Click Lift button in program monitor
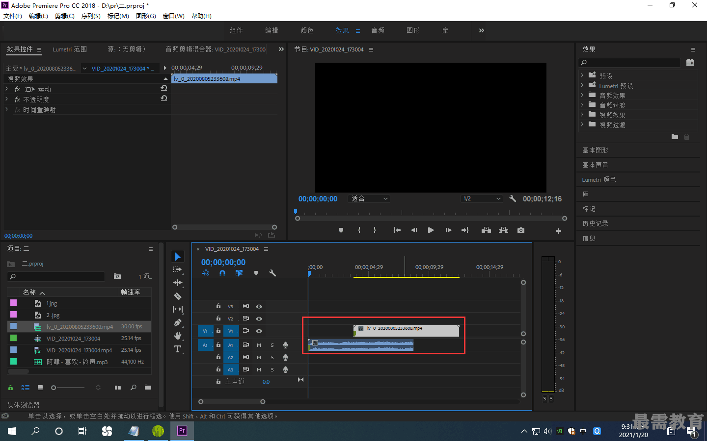The height and width of the screenshot is (441, 707). point(486,230)
